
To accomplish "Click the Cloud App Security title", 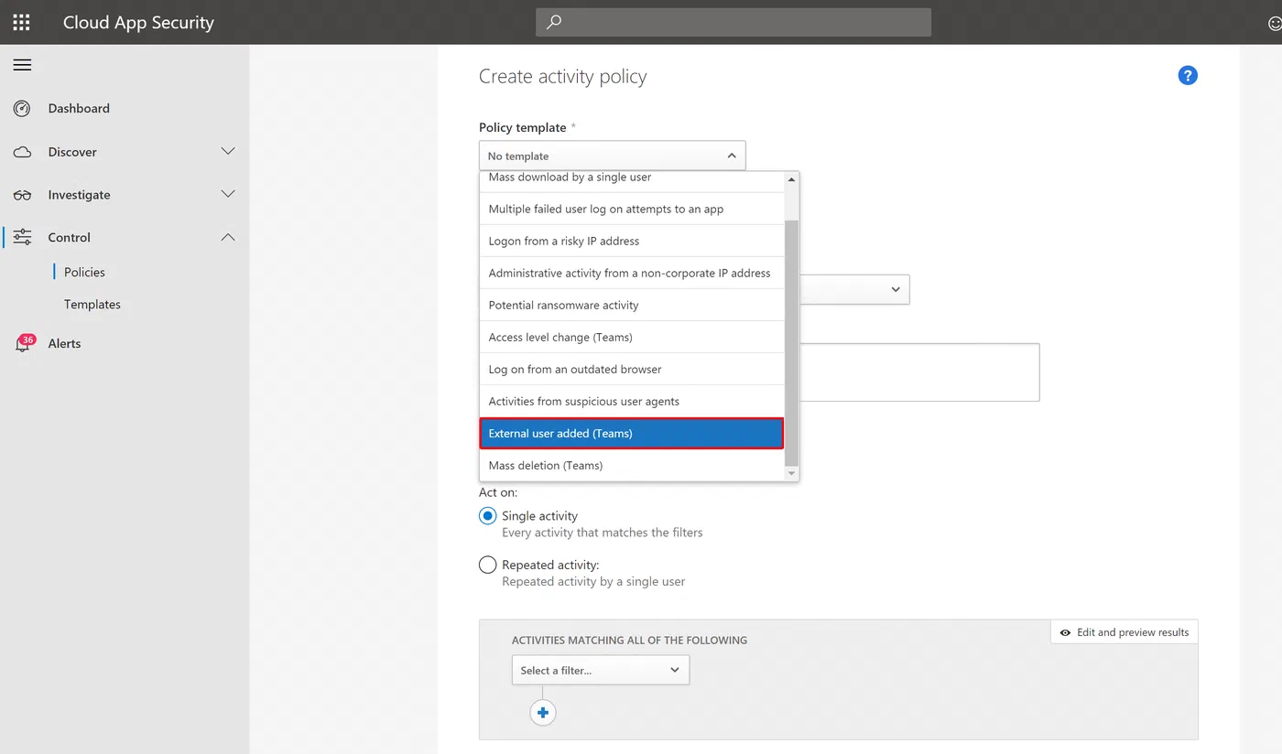I will (138, 22).
